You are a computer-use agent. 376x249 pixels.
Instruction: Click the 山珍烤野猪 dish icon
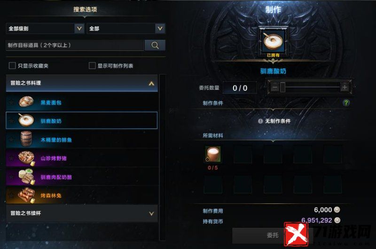pos(26,158)
